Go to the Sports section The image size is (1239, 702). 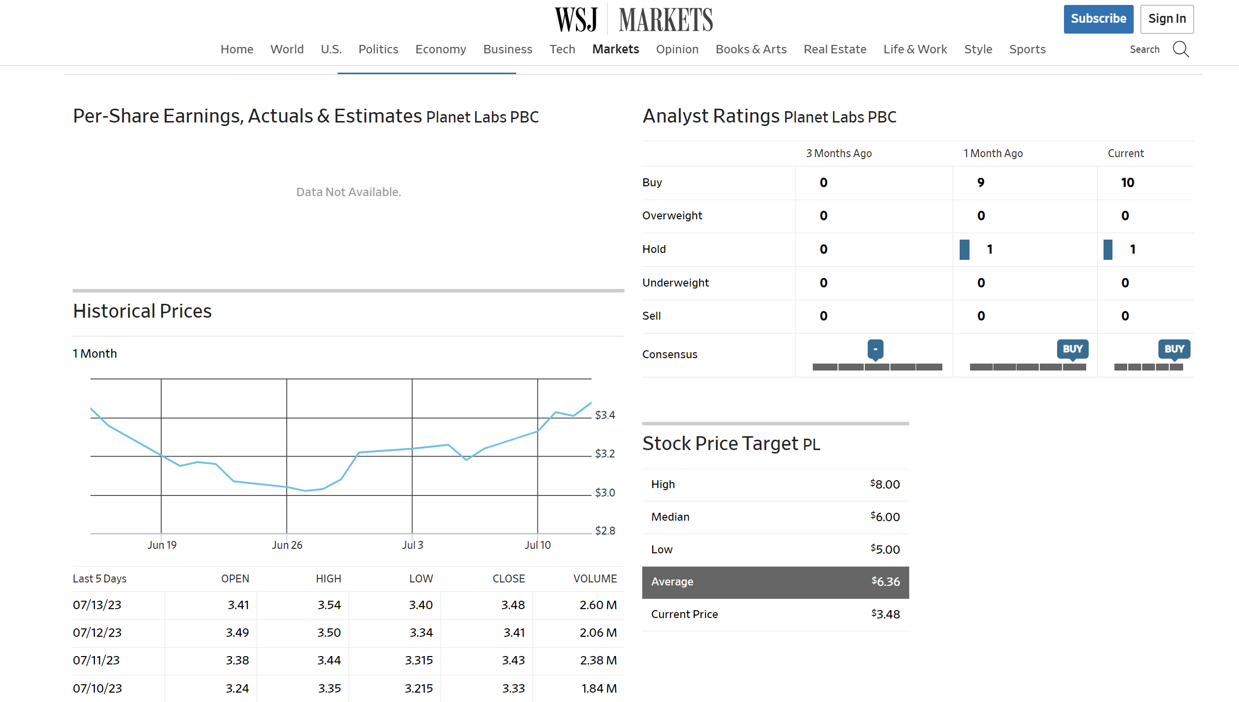pyautogui.click(x=1027, y=49)
